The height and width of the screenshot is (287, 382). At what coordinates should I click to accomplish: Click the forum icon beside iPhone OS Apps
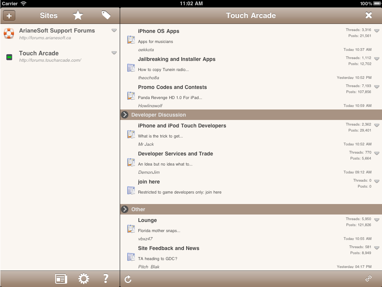click(x=131, y=40)
